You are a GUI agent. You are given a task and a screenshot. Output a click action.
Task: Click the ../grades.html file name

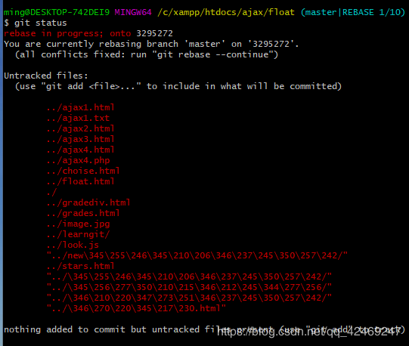click(x=83, y=213)
